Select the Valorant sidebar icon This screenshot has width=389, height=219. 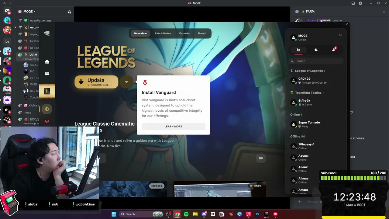point(47,121)
